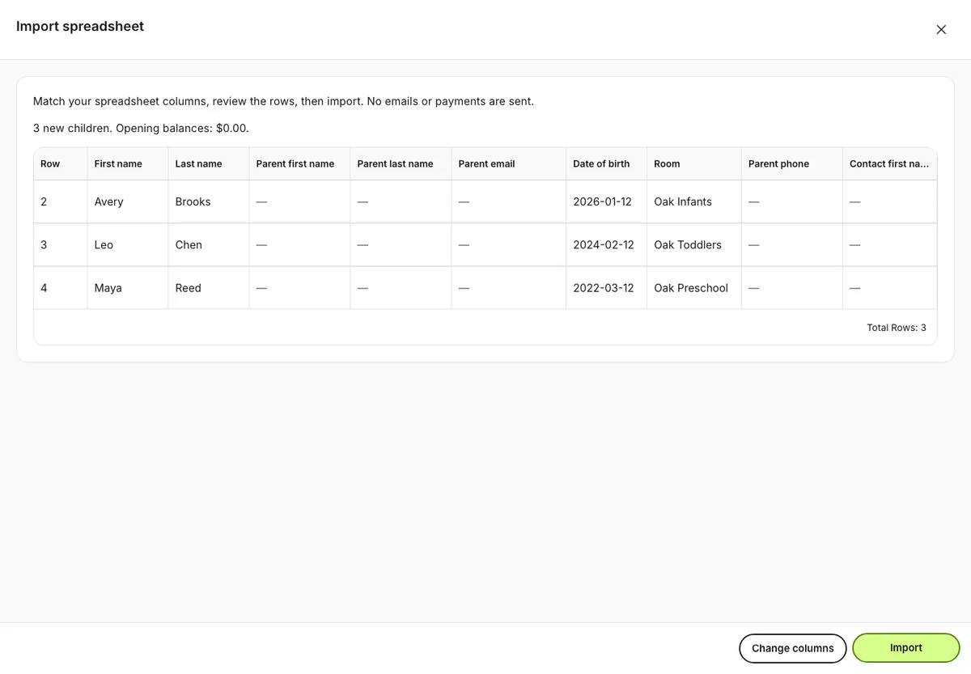The height and width of the screenshot is (674, 971).
Task: Click the date 2026-01-12
Action: [x=602, y=201]
